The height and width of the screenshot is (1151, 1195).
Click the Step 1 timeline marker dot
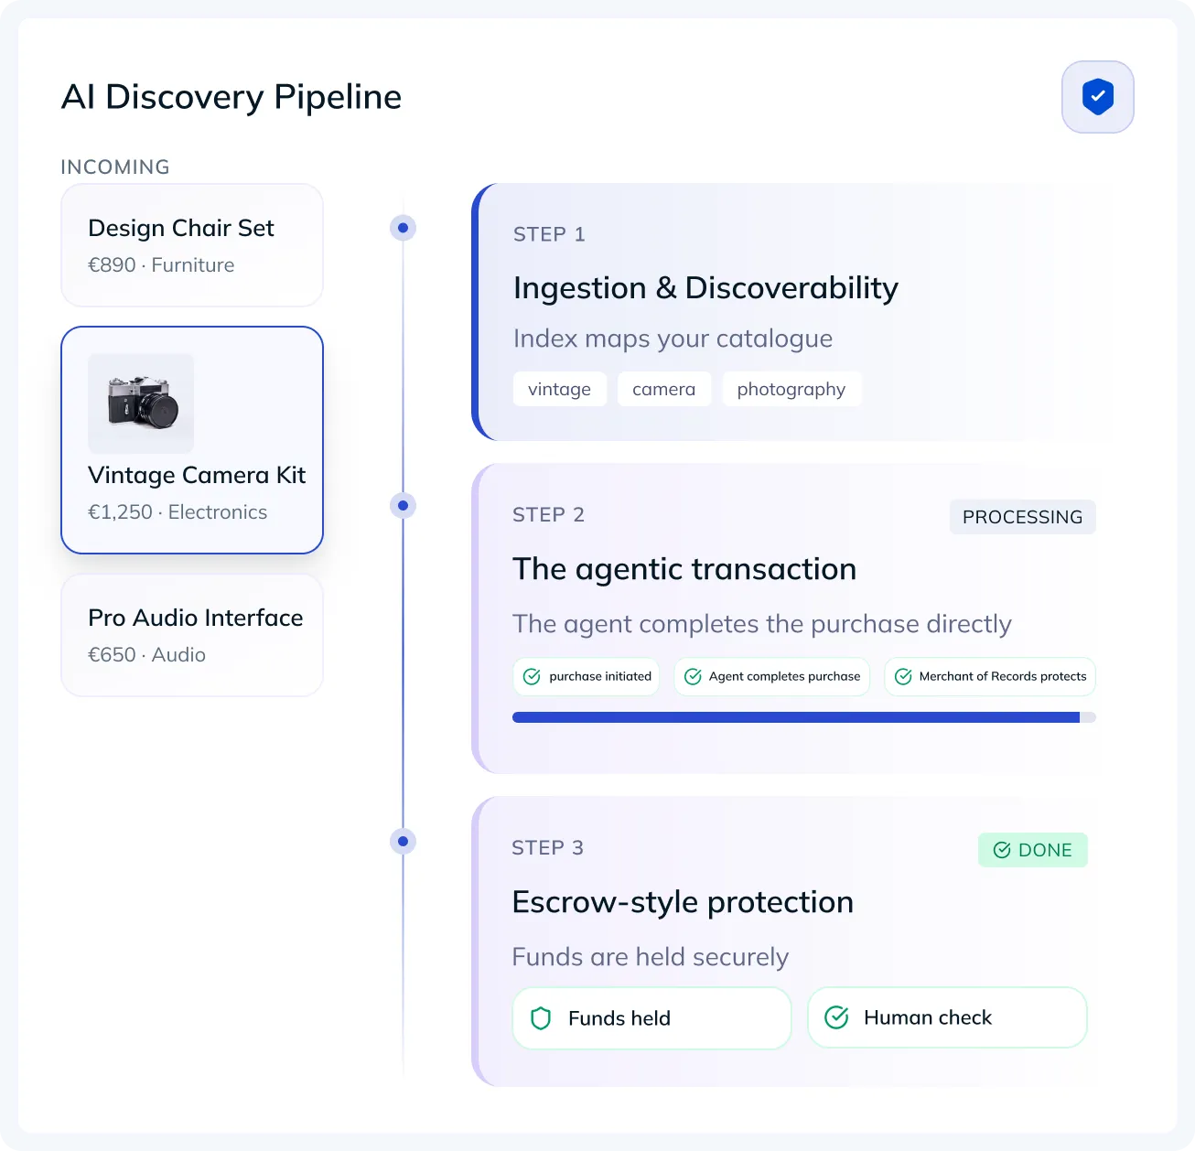403,228
